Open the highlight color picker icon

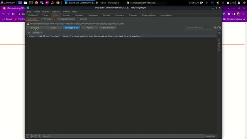point(215,28)
